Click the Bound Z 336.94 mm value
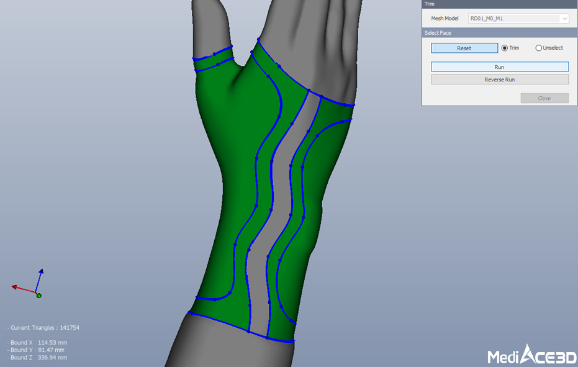This screenshot has width=578, height=367. point(37,358)
